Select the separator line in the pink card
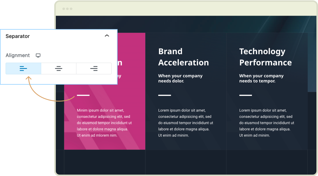 pyautogui.click(x=83, y=95)
